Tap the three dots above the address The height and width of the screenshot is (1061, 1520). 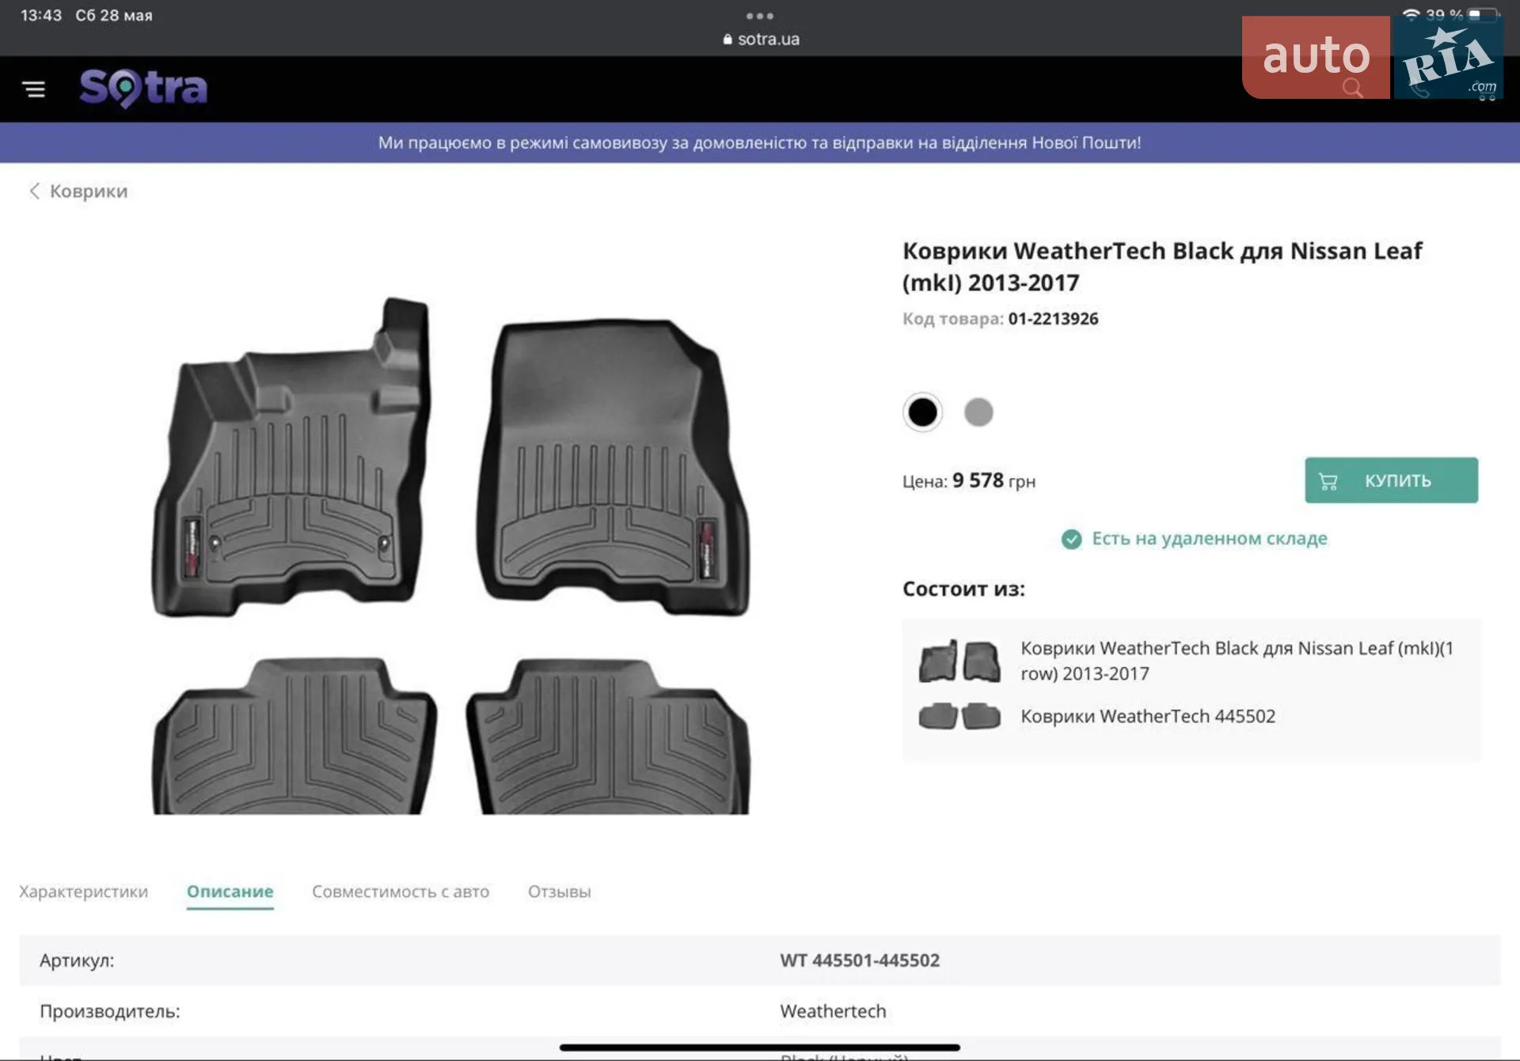coord(760,16)
